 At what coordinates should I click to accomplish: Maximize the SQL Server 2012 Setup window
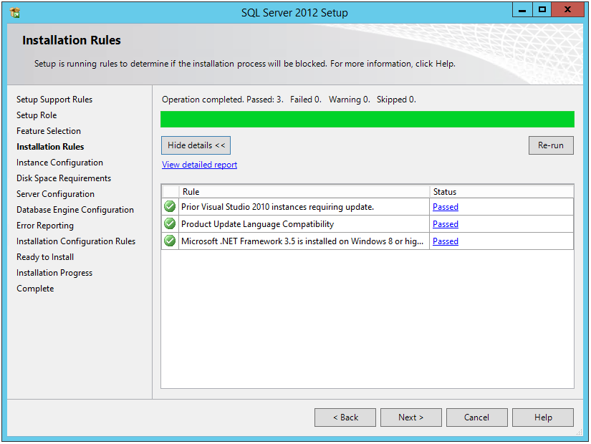[542, 10]
